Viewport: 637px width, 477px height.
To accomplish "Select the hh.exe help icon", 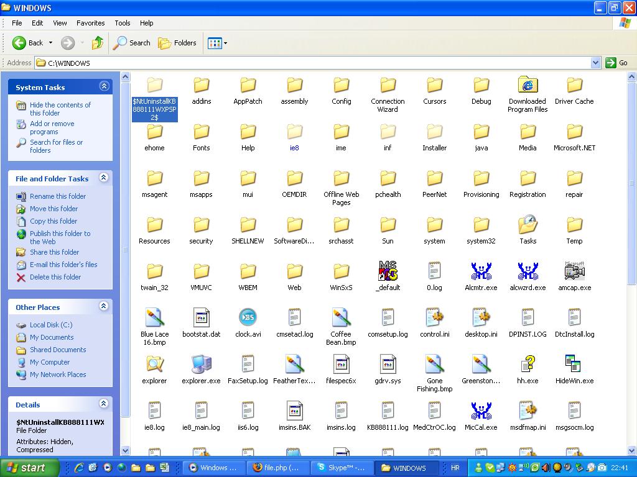I will click(528, 365).
